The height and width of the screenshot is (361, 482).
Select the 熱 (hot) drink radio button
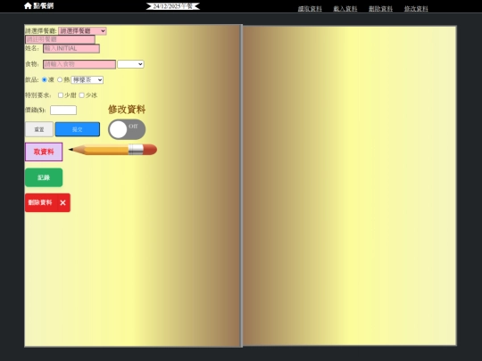pyautogui.click(x=60, y=80)
